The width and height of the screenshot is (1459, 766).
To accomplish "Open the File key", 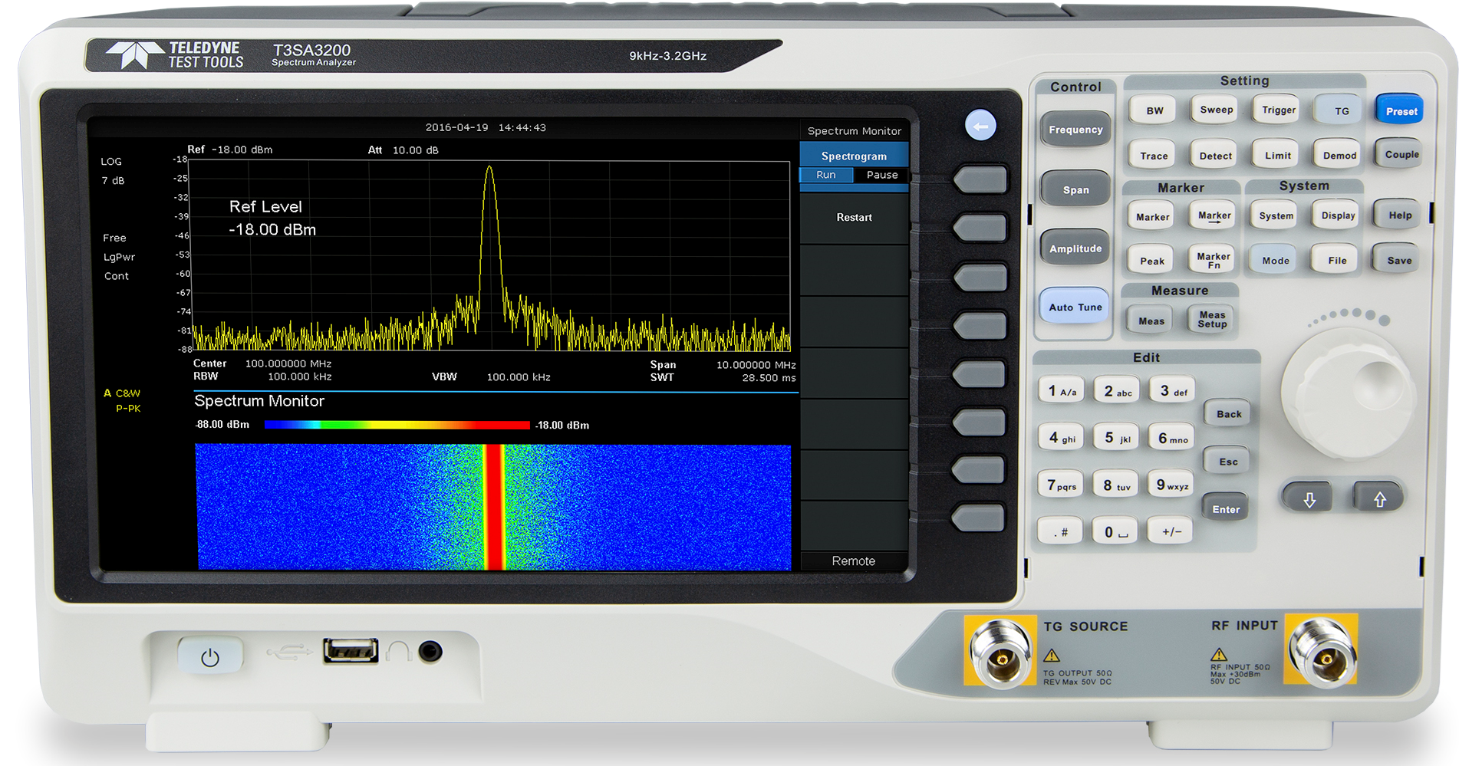I will point(1337,261).
